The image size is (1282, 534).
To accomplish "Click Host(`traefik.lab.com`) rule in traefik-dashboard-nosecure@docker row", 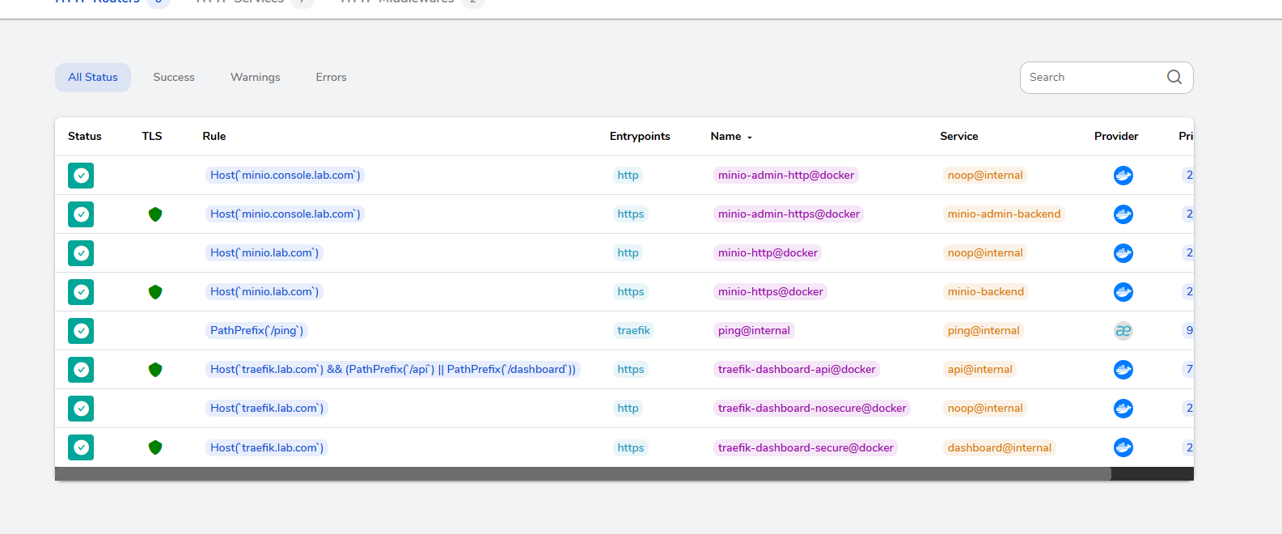I will [x=267, y=409].
